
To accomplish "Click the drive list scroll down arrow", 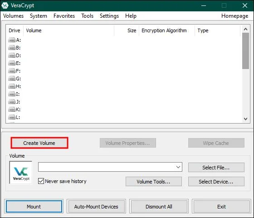I will click(x=245, y=119).
